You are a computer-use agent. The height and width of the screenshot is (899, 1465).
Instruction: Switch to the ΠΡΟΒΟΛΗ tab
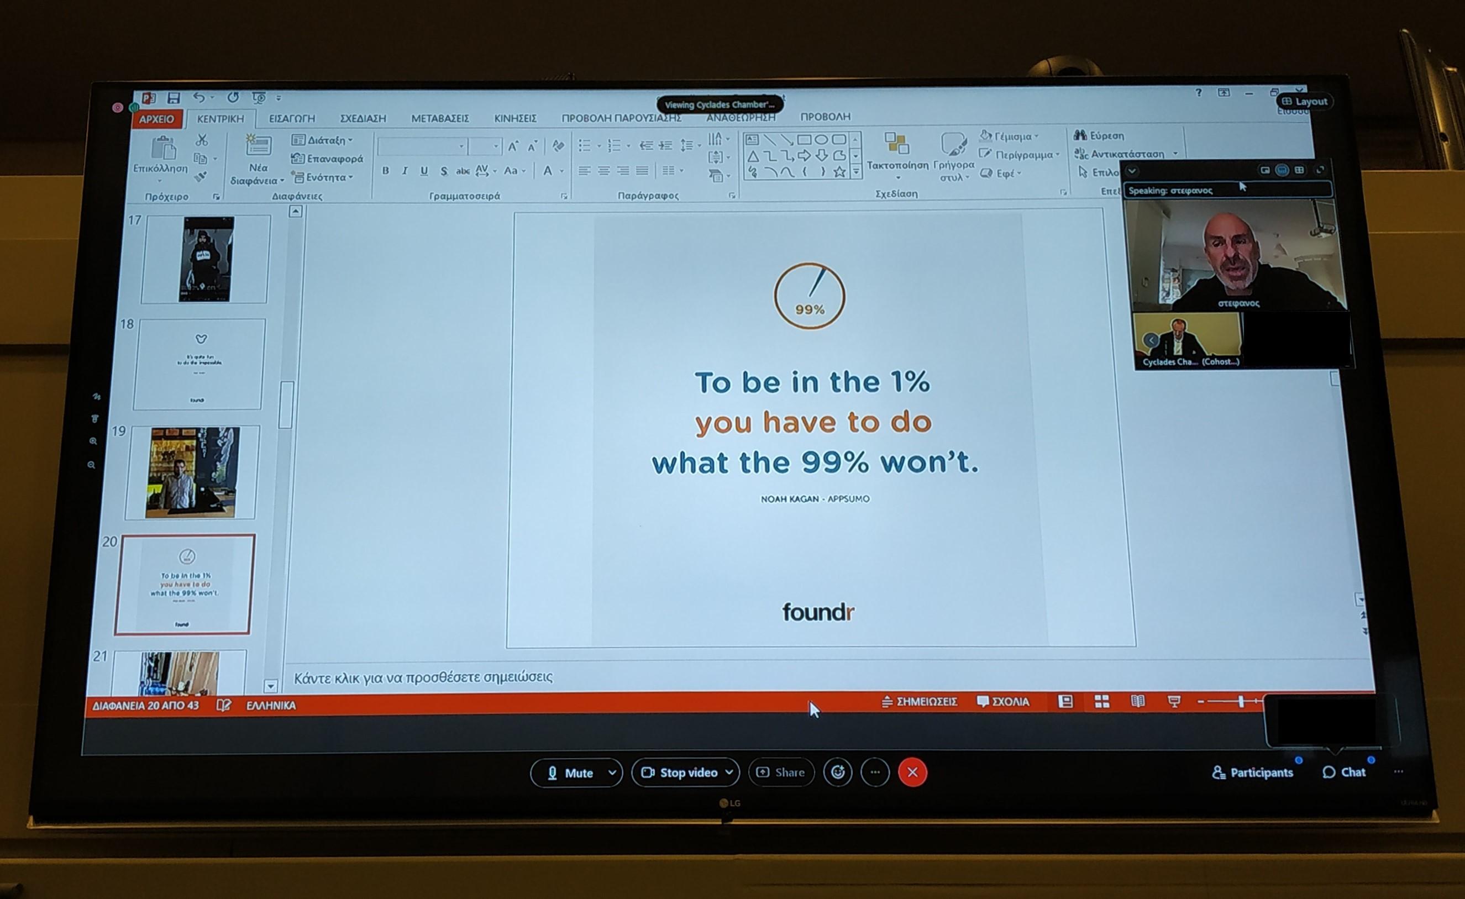pyautogui.click(x=825, y=117)
